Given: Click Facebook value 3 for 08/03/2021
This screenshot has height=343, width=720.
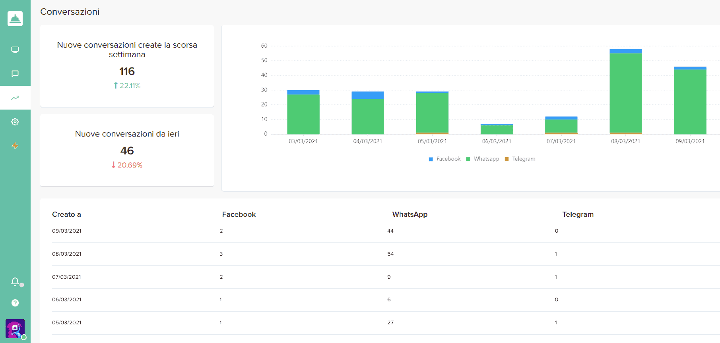Looking at the screenshot, I should (221, 254).
